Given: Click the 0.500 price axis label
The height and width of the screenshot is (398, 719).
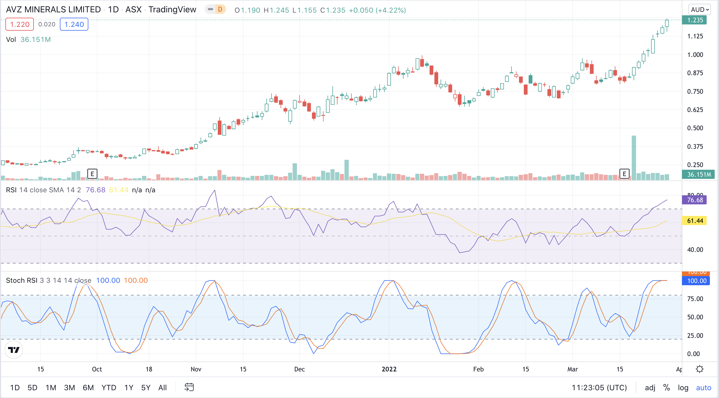Looking at the screenshot, I should [695, 128].
